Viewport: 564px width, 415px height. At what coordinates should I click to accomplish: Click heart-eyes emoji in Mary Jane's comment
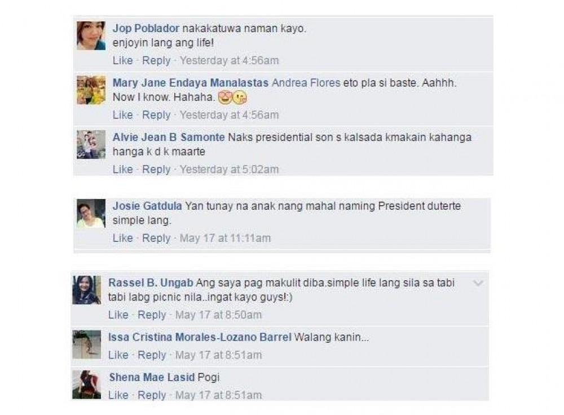[225, 98]
